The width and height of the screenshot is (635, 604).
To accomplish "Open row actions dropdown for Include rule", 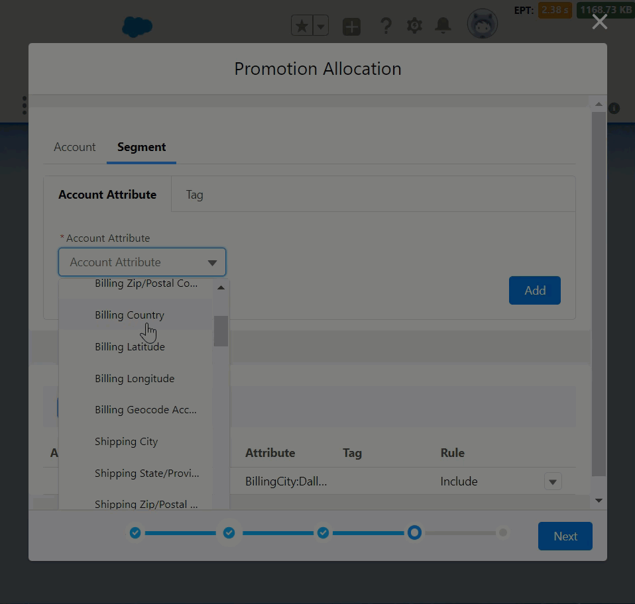I will pos(553,481).
